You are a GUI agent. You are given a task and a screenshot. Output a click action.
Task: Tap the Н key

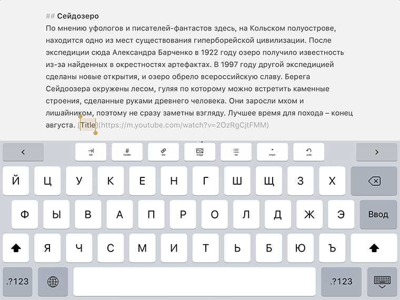pos(174,181)
